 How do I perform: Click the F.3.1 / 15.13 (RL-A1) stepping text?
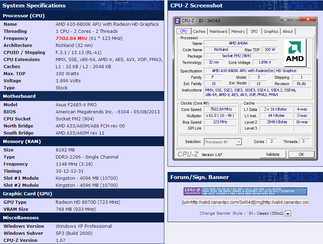(x=79, y=53)
